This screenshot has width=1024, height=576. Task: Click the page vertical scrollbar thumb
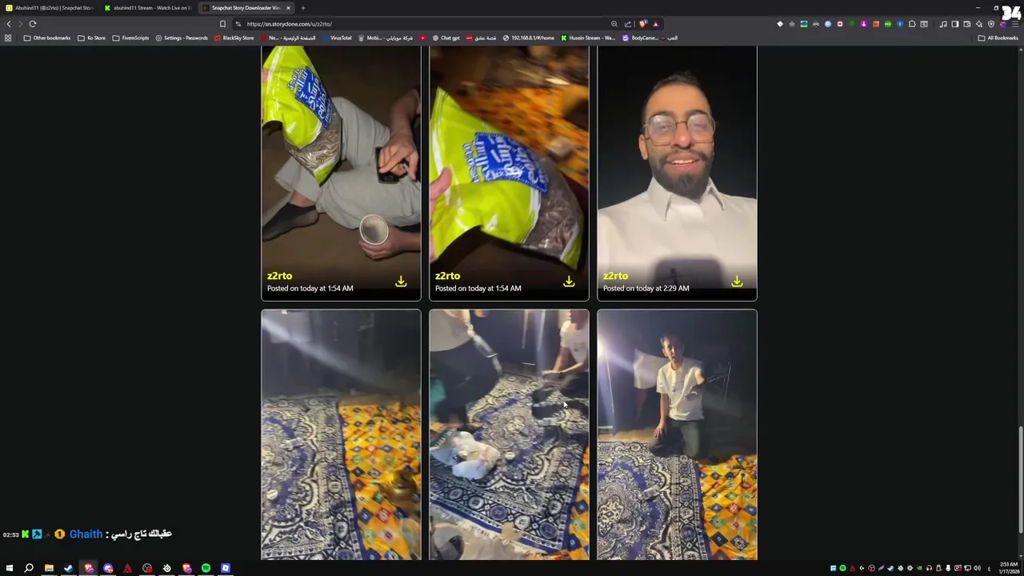(x=1020, y=479)
